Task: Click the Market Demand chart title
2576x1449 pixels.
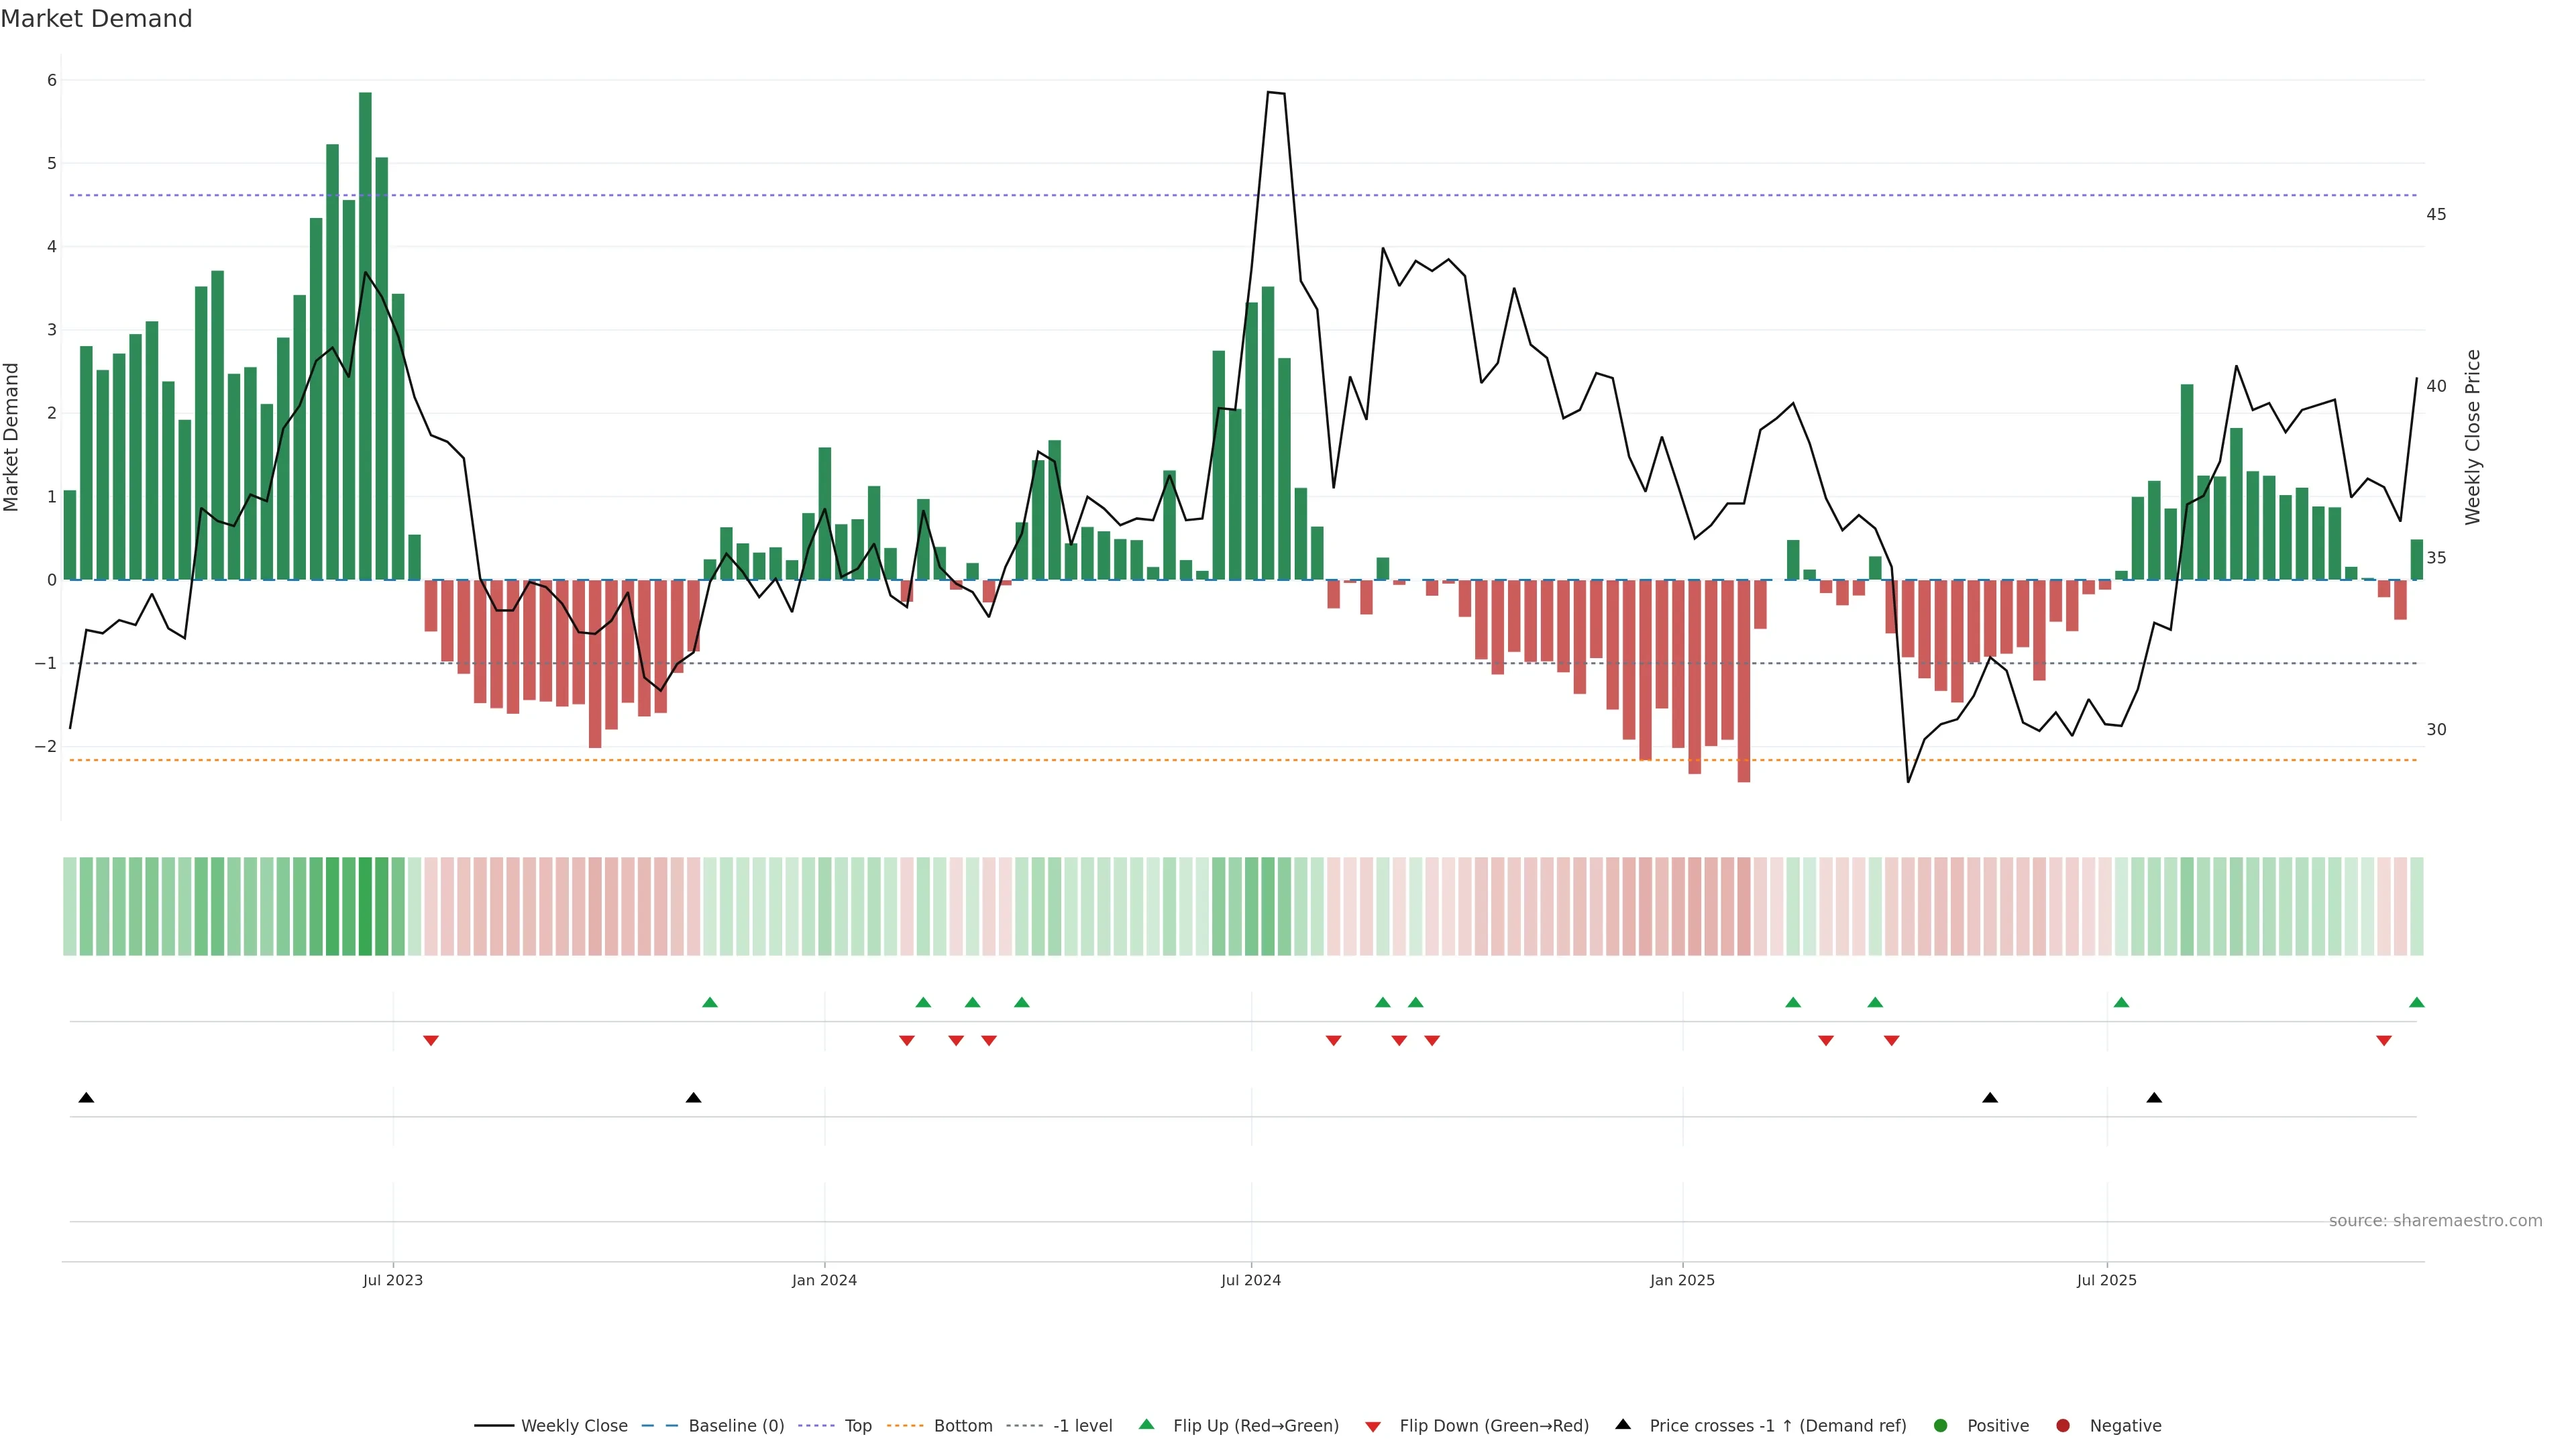Action: [x=96, y=19]
